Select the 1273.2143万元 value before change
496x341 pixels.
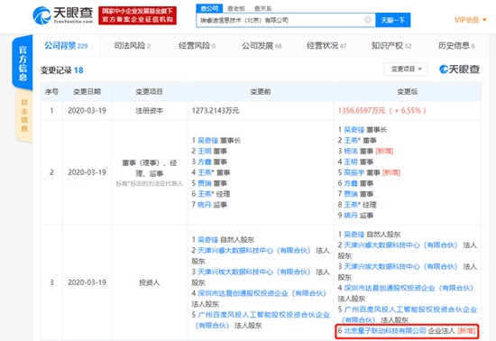coord(216,111)
